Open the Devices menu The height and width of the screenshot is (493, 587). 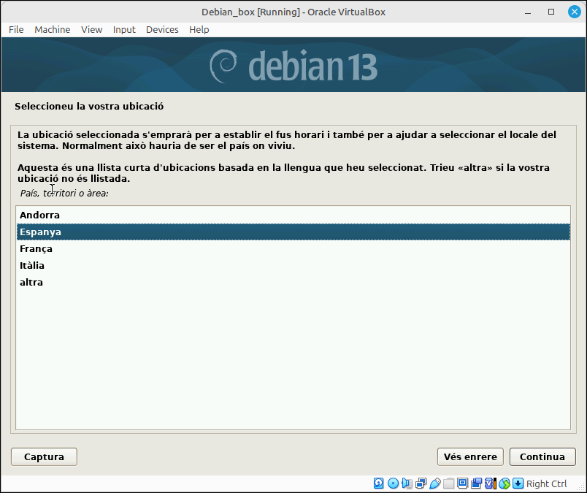pos(162,30)
